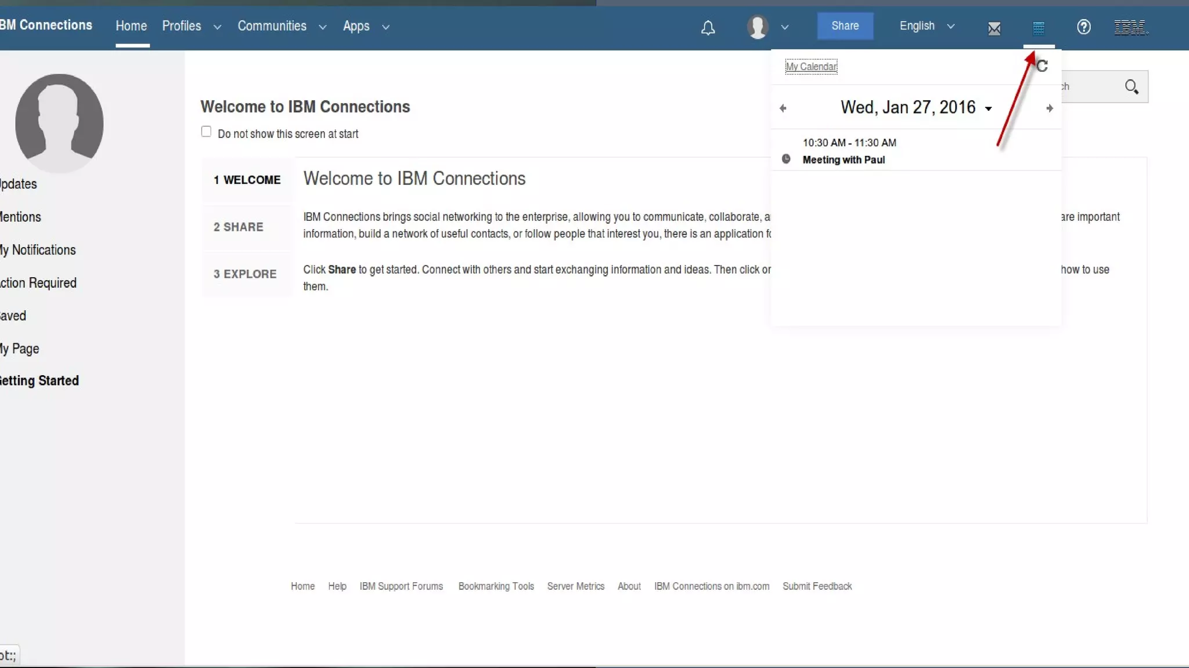Click into the search input field
The image size is (1189, 668).
point(1090,87)
